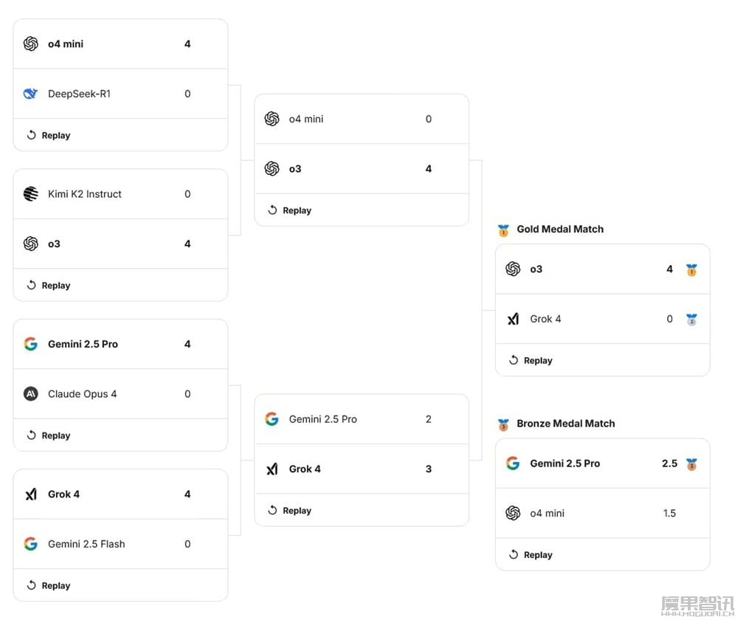Click the xAI logo beside Grok 4 in the Gold Medal Match

click(513, 319)
